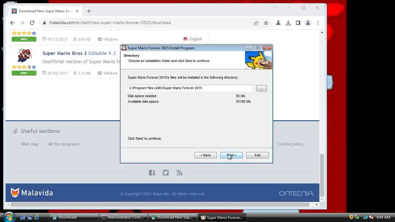Select the Download New Super Mario tab
This screenshot has width=395, height=222.
(45, 11)
